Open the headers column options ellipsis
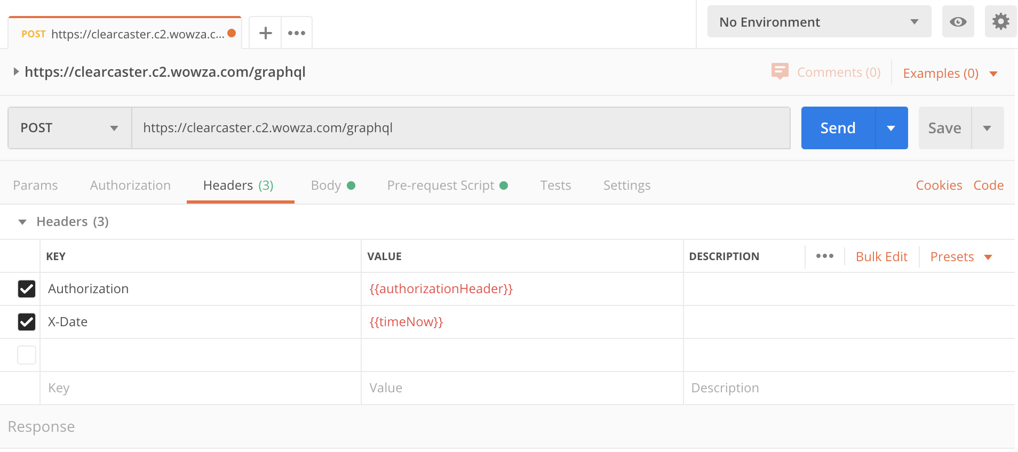The width and height of the screenshot is (1018, 452). pos(824,256)
